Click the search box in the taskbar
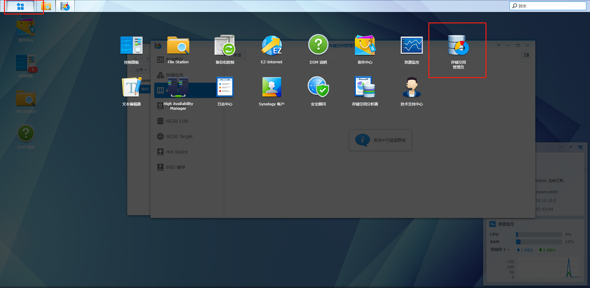Viewport: 590px width, 288px height. click(548, 6)
